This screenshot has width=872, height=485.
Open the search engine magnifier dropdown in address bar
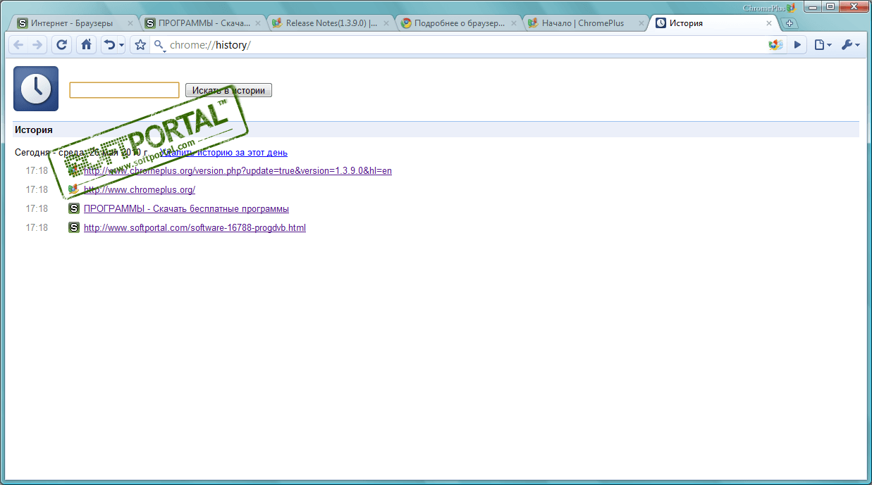pos(160,46)
